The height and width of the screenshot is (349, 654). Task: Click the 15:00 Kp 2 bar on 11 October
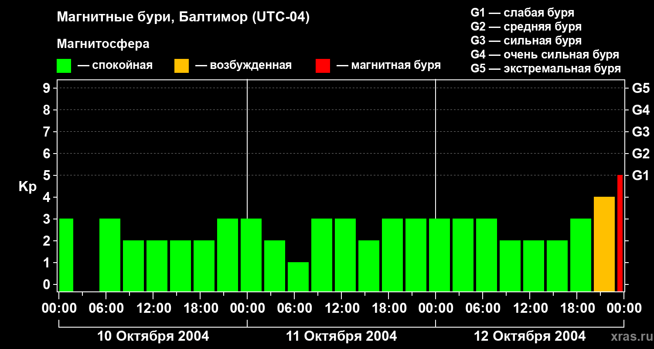[369, 266]
